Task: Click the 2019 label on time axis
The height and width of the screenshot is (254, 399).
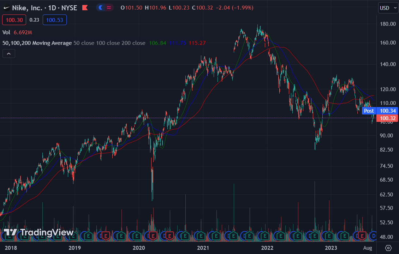Action: click(x=75, y=248)
